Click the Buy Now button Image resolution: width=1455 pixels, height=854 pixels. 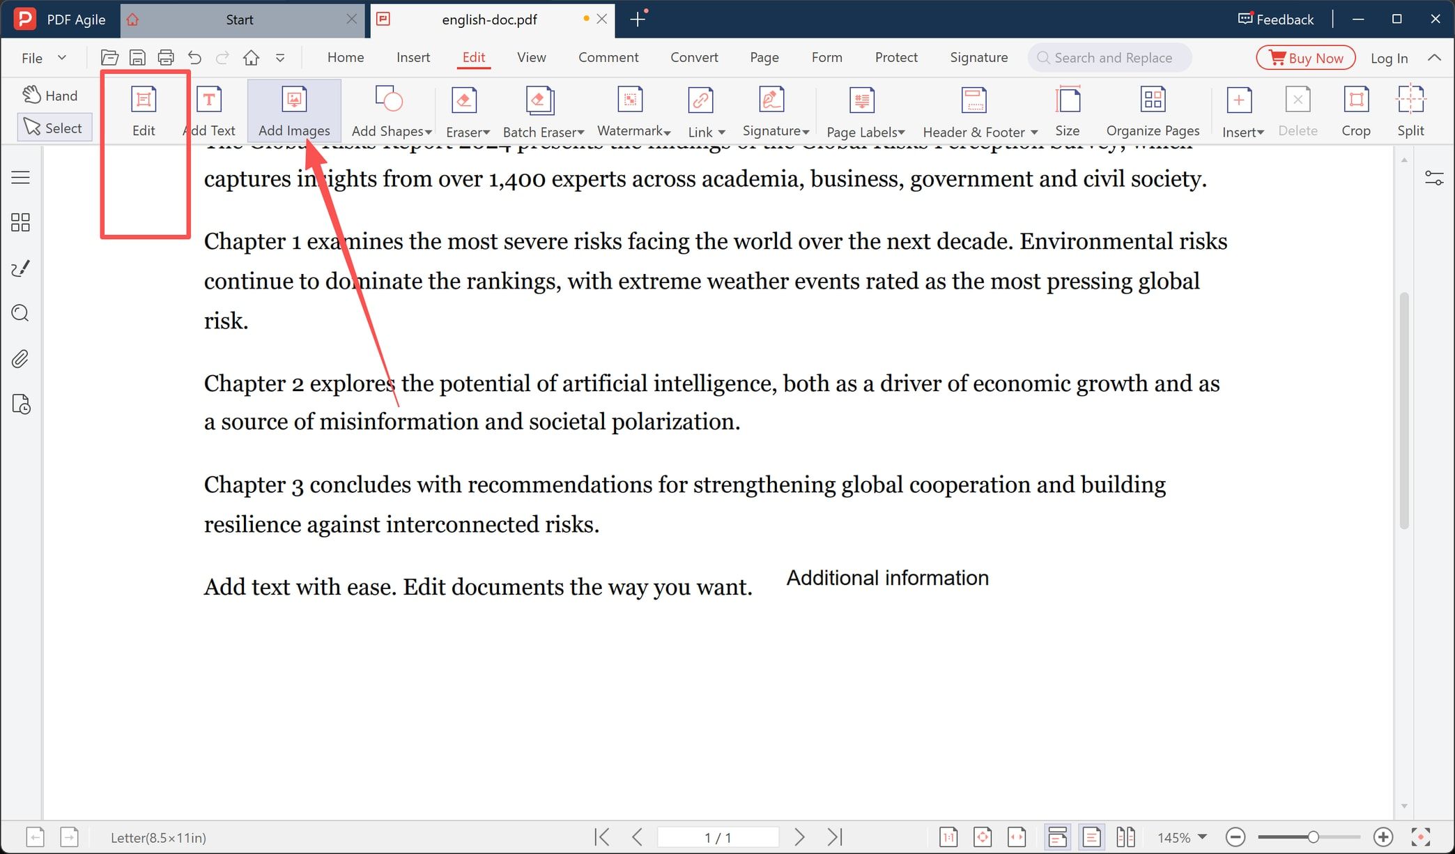[1306, 58]
